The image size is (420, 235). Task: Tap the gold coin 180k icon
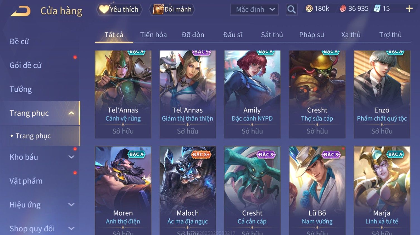point(309,9)
